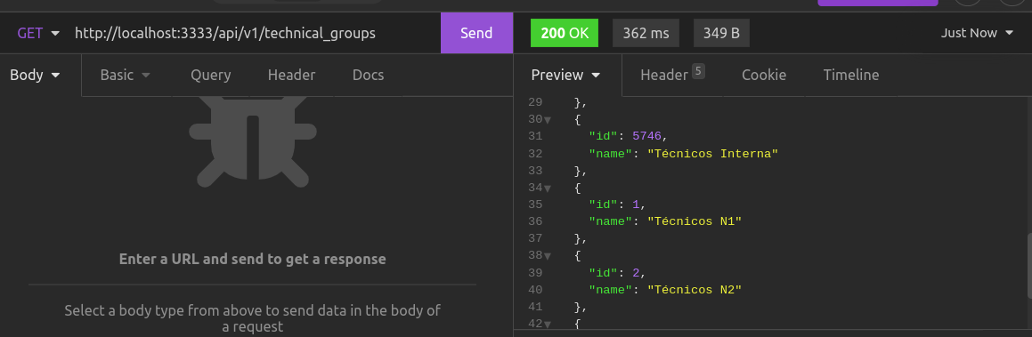
Task: View the response Header tab
Action: click(672, 74)
